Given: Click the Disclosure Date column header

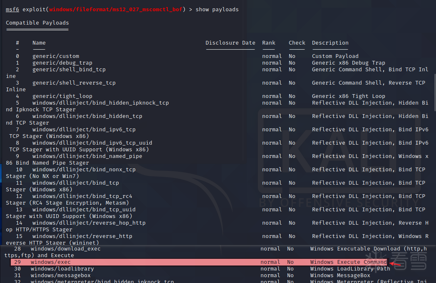Looking at the screenshot, I should tap(230, 43).
